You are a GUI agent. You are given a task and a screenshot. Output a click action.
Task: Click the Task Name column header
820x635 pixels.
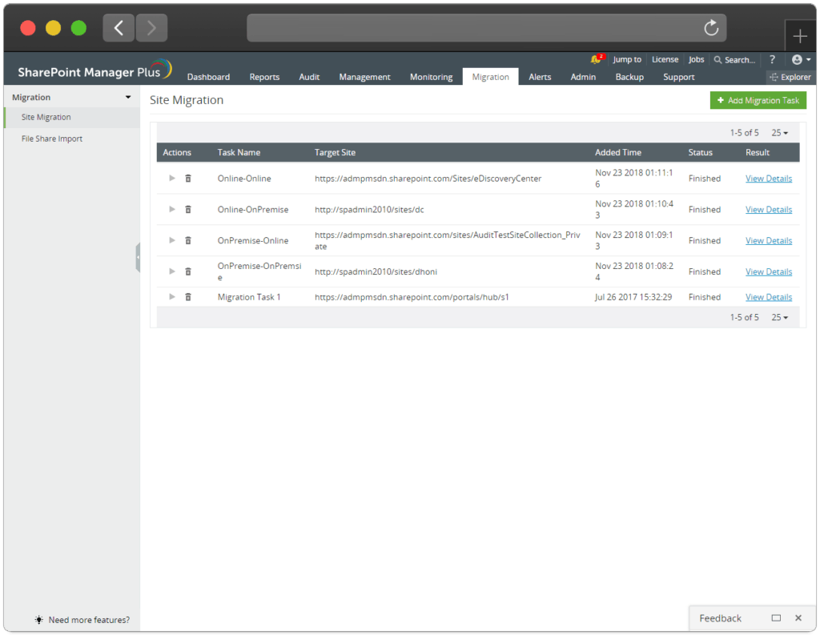coord(239,152)
